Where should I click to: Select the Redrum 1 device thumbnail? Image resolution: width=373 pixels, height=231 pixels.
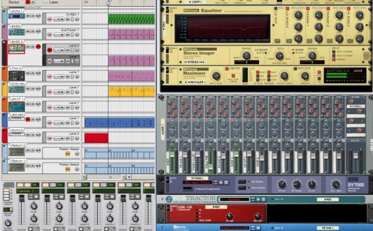pos(16,167)
